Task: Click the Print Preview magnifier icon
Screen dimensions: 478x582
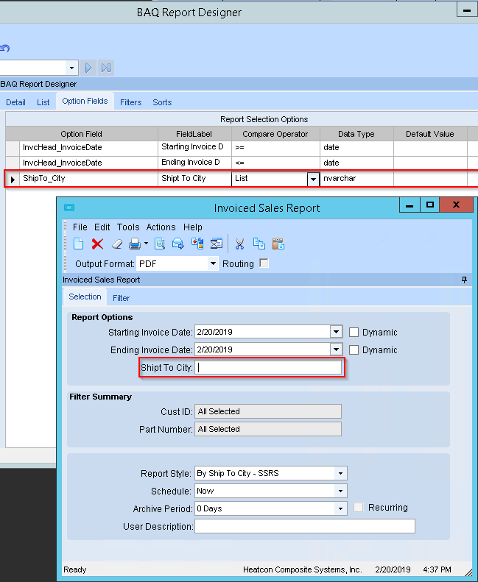Action: pyautogui.click(x=159, y=244)
